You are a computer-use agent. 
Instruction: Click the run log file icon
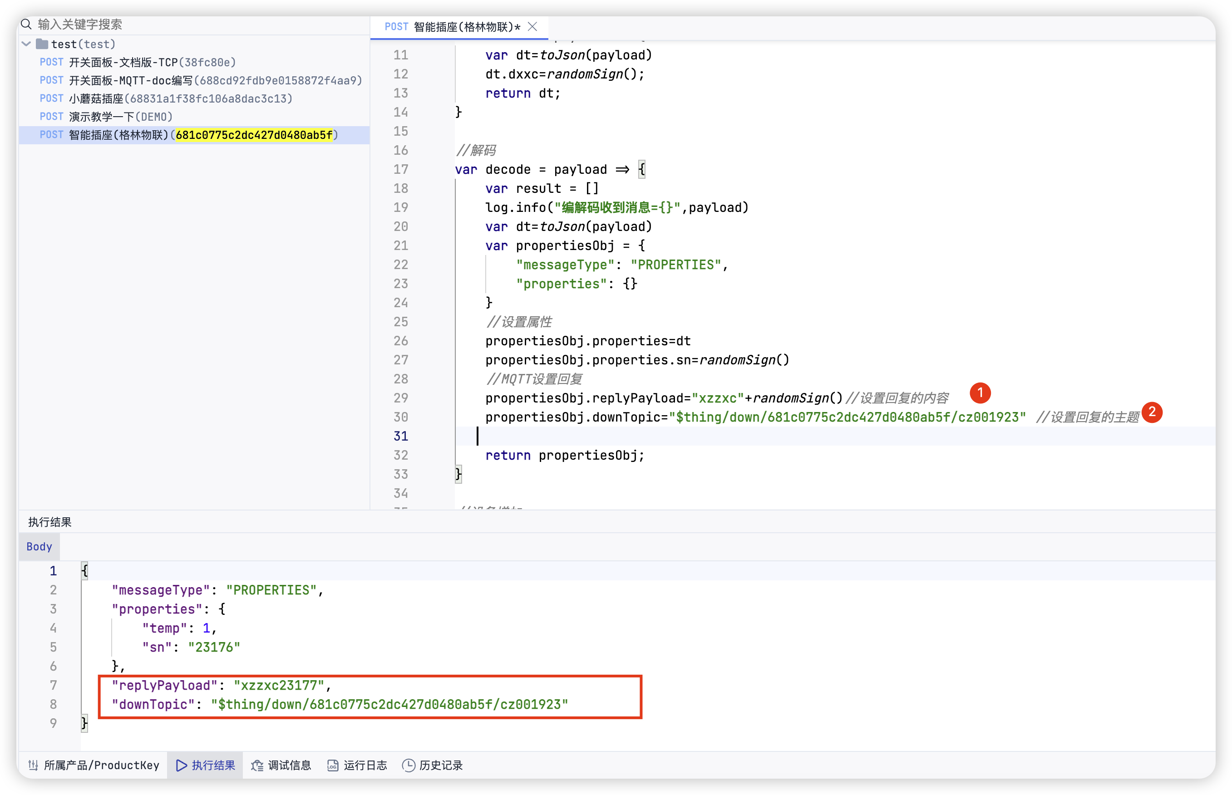(x=333, y=765)
